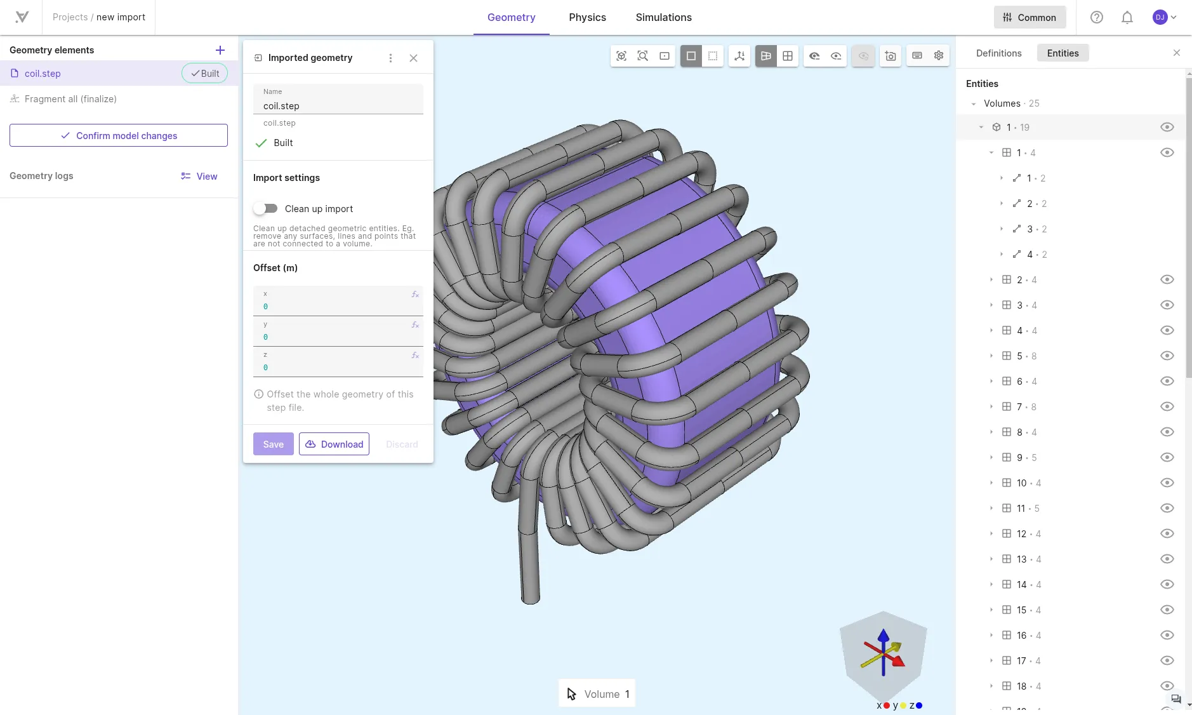1192x715 pixels.
Task: Add a new geometry element with plus icon
Action: click(x=220, y=50)
